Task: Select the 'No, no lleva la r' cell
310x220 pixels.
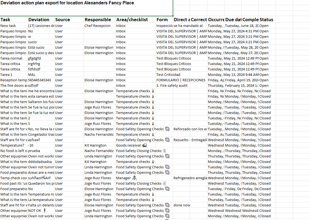Action: click(x=41, y=129)
